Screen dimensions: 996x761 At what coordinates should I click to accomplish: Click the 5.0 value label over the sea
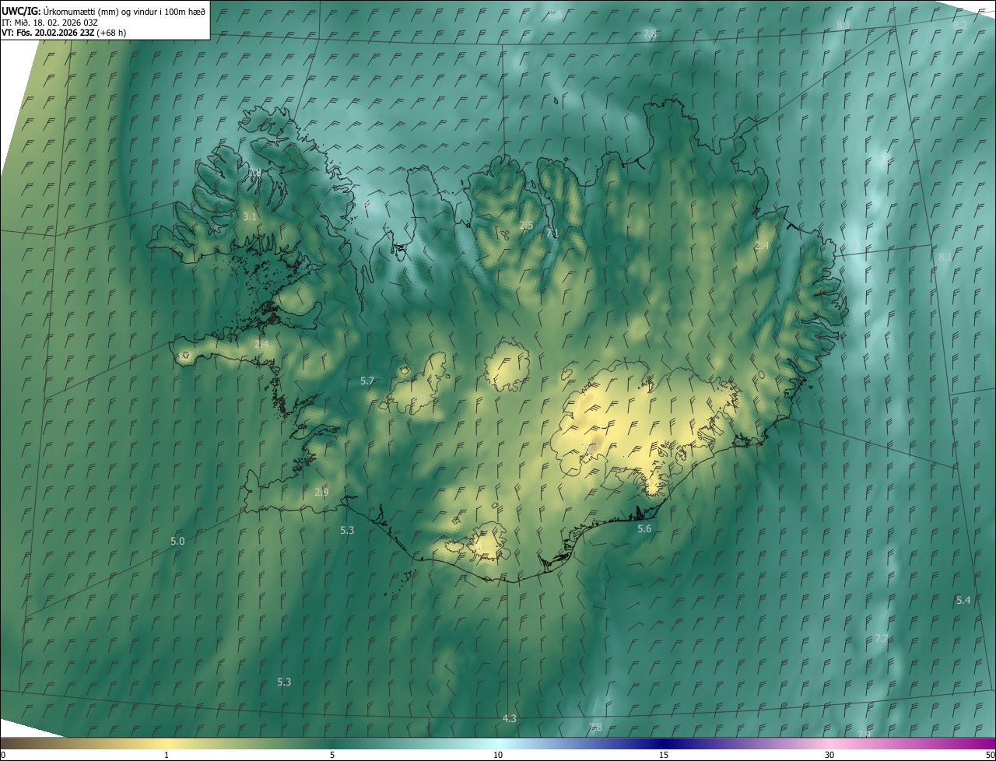tap(177, 541)
